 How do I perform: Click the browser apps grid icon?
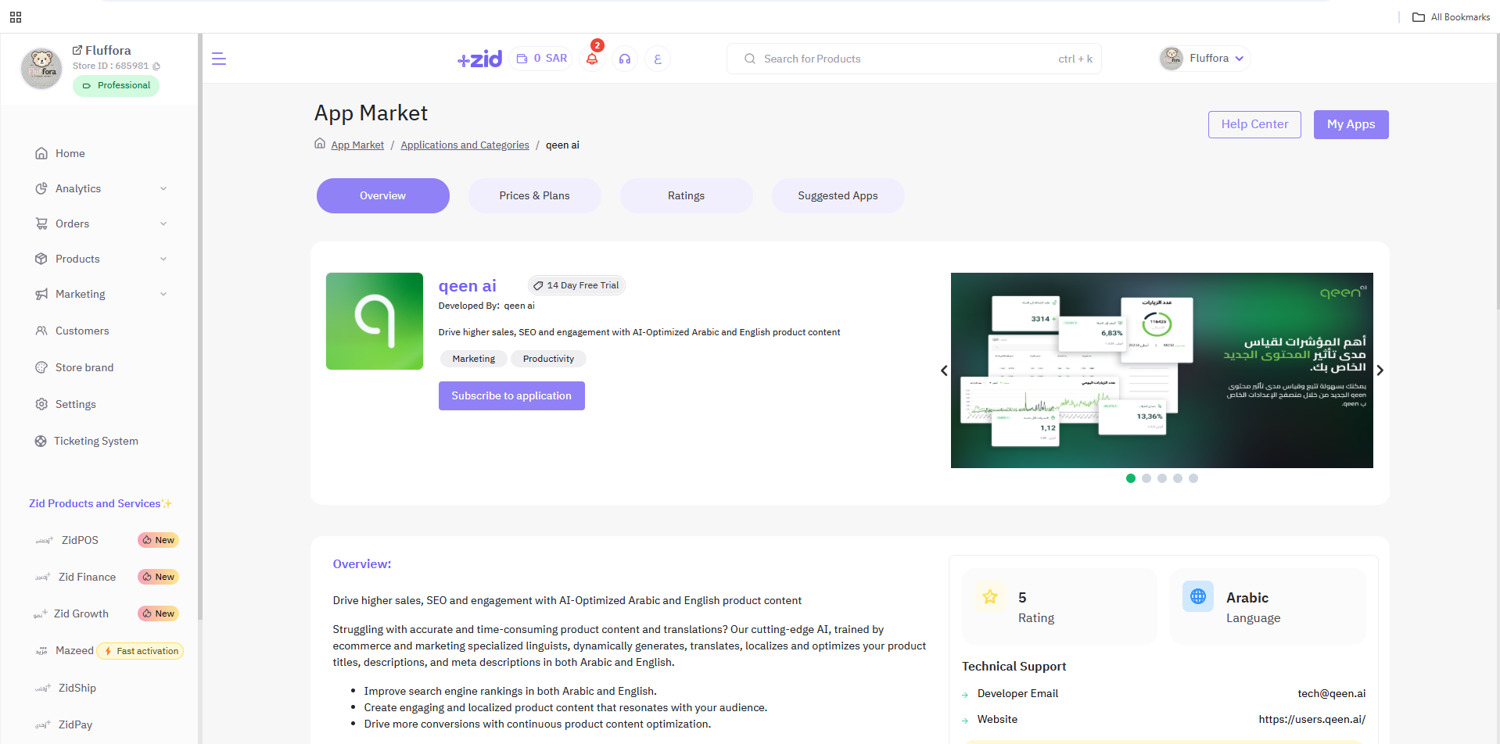[16, 16]
